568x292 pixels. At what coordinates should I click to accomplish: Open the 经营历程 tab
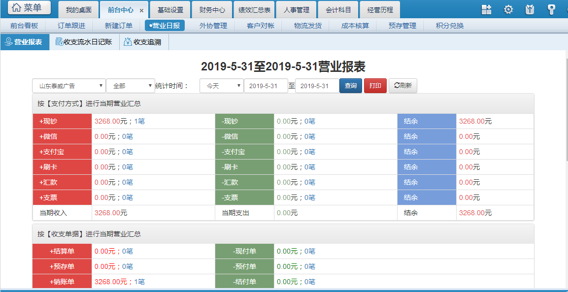pyautogui.click(x=380, y=10)
